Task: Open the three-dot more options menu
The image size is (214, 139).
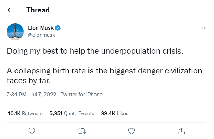Action: click(203, 28)
